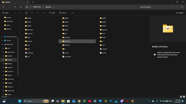
Task: Select the endmelt folder
Action: coord(77,41)
